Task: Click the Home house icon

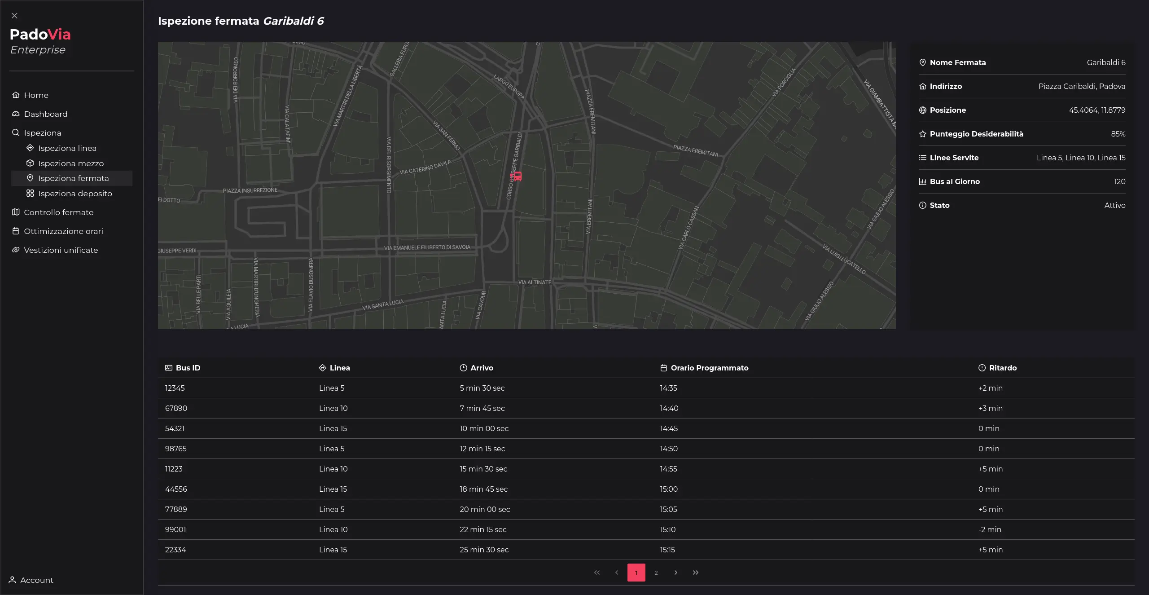Action: click(x=16, y=95)
